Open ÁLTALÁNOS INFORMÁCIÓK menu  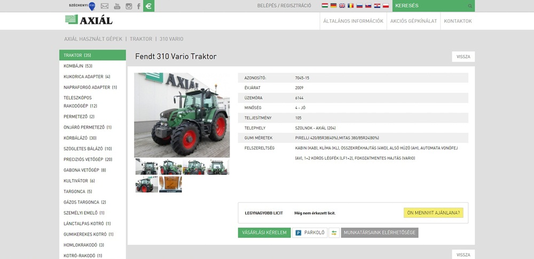click(x=353, y=21)
